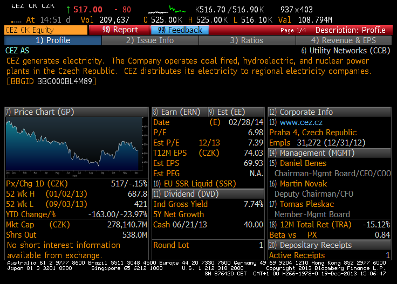Click the Est PEG value N.A.
Screen dimensions: 397x284
point(256,174)
